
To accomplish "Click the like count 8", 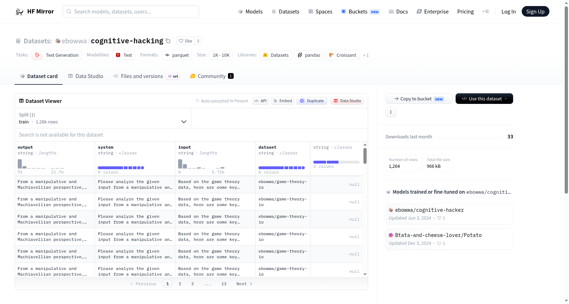I will [x=198, y=41].
